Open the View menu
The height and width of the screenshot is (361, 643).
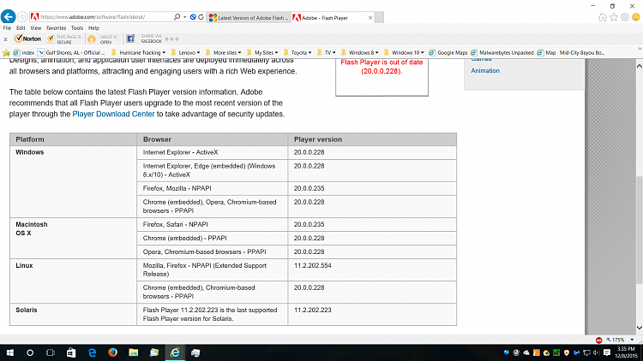pyautogui.click(x=36, y=28)
